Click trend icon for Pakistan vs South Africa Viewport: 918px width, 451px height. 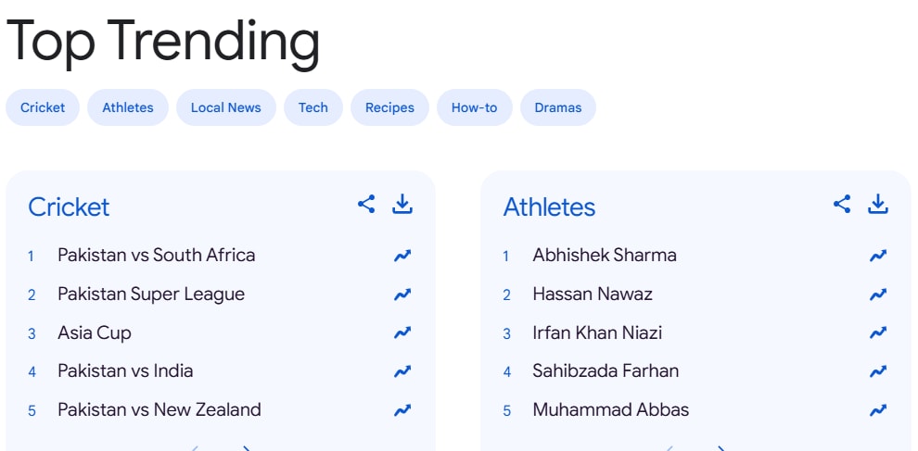tap(402, 256)
